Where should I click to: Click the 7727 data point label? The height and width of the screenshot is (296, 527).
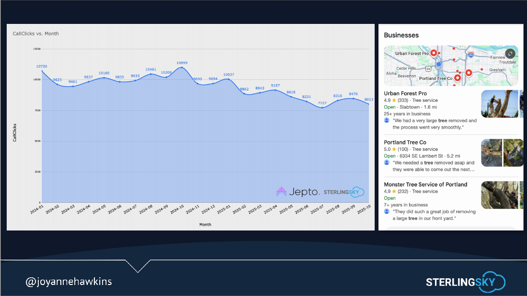pyautogui.click(x=322, y=103)
